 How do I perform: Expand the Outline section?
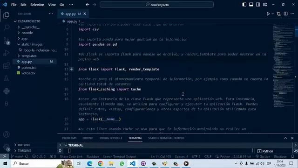24,145
